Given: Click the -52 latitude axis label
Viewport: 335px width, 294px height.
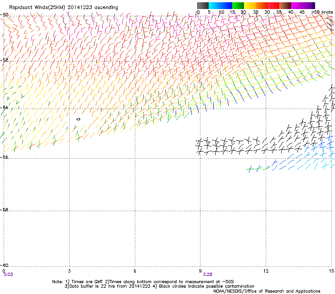Looking at the screenshot, I should (x=4, y=60).
